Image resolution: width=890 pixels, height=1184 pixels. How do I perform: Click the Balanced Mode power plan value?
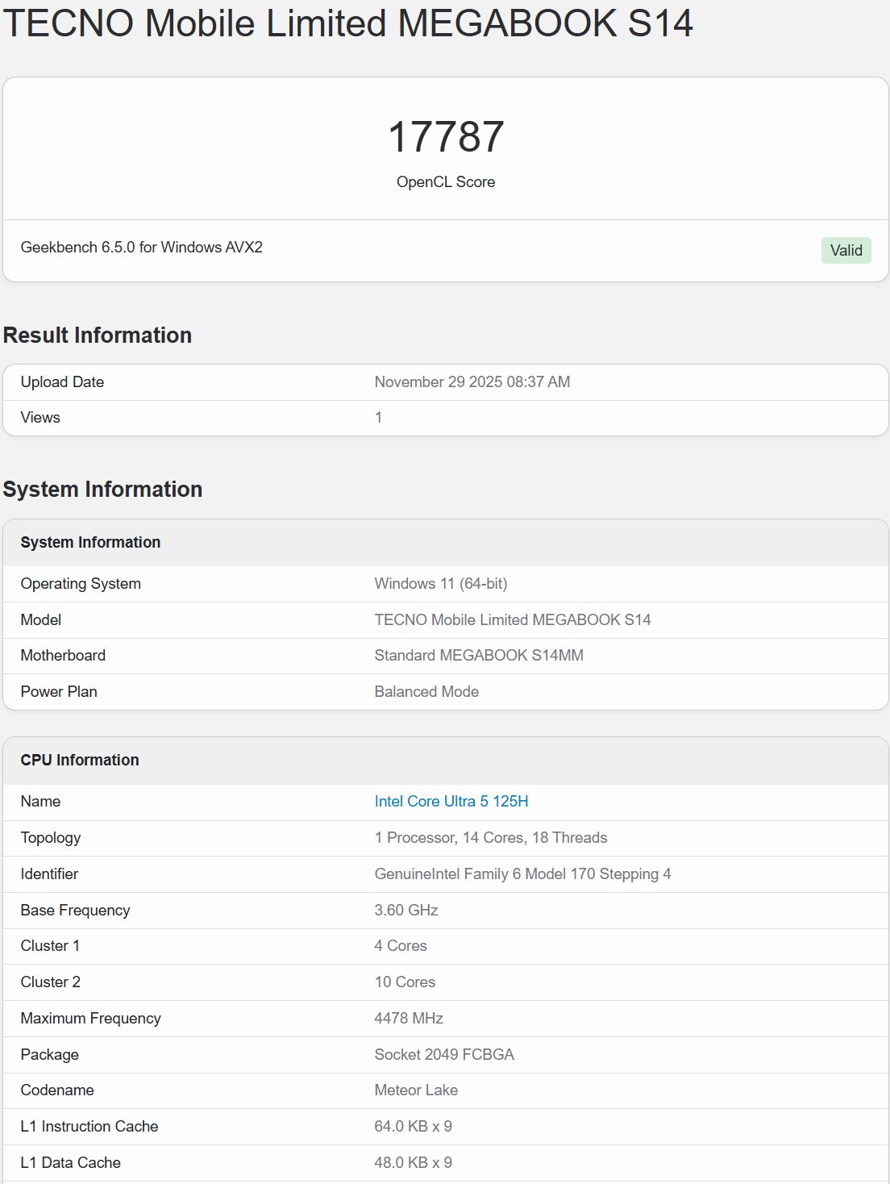(426, 691)
